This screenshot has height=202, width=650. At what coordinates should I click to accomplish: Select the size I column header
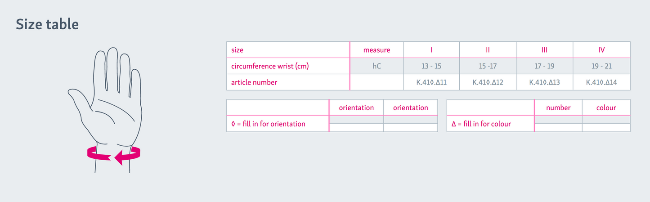[431, 50]
